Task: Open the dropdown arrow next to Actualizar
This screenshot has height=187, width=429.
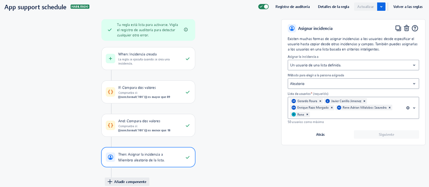Action: point(381,7)
